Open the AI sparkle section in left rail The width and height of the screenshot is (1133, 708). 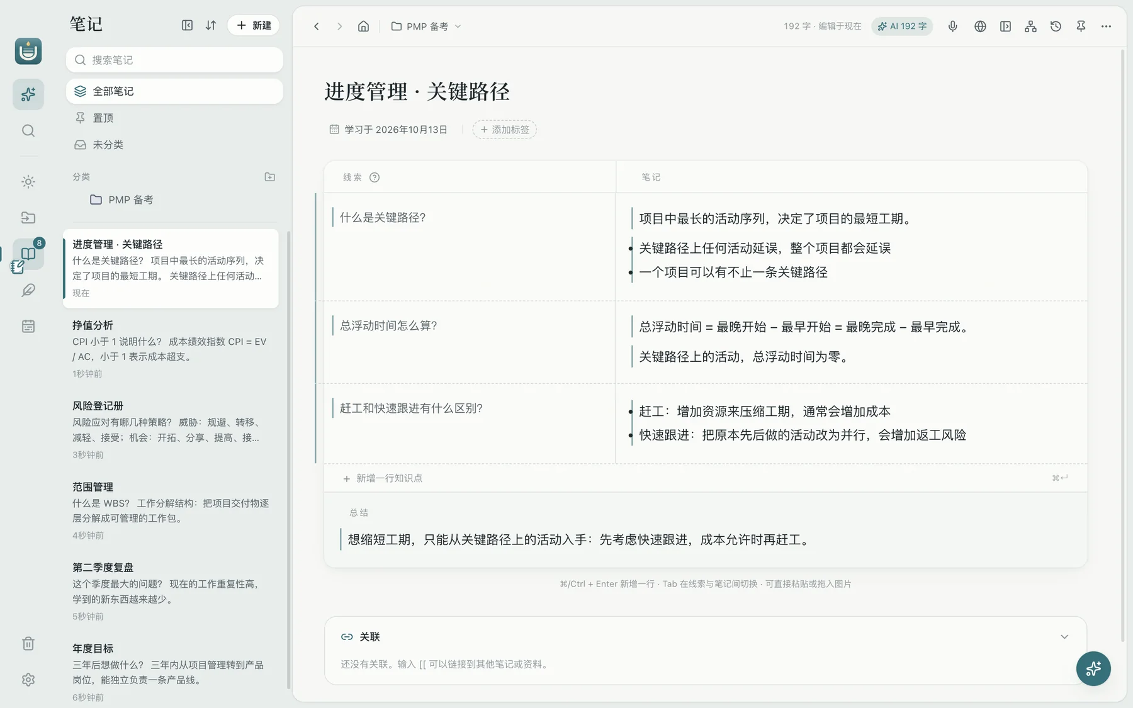click(28, 94)
